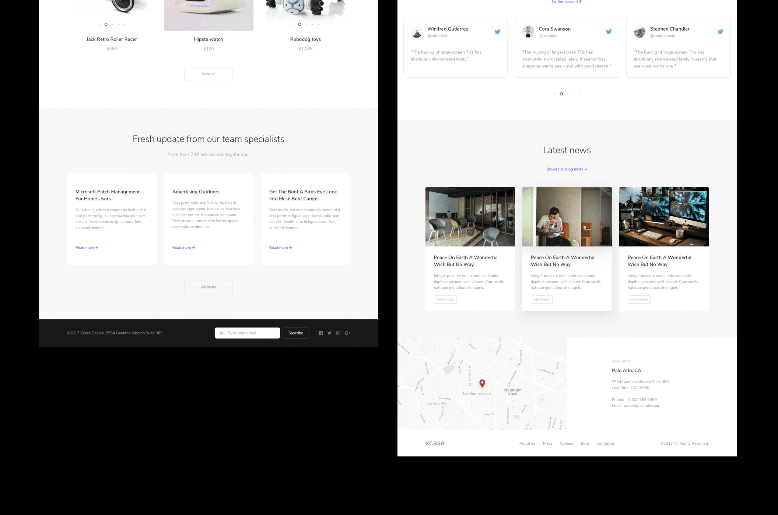The height and width of the screenshot is (515, 778).
Task: Select active carousel dot under testimonials
Action: point(561,94)
